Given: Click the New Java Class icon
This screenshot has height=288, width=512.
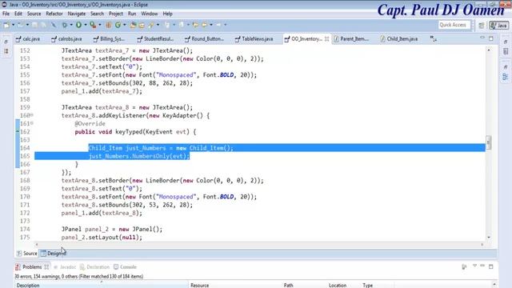Looking at the screenshot, I should pyautogui.click(x=118, y=25).
